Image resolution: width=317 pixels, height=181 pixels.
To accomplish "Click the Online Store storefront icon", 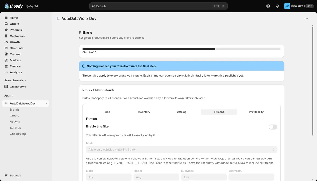I will pyautogui.click(x=6, y=87).
